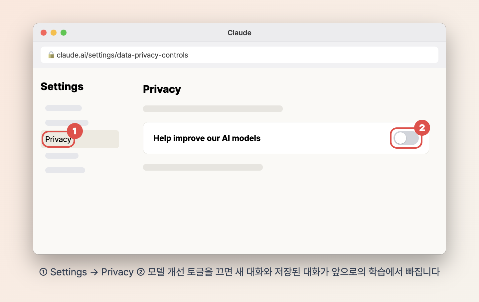Viewport: 479px width, 302px height.
Task: Select the Settings heading in sidebar
Action: 62,86
